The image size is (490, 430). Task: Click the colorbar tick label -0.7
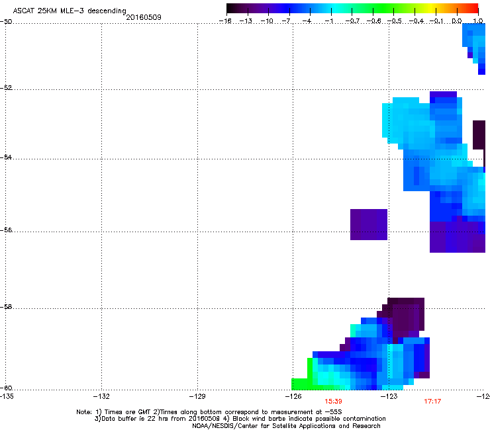pos(352,21)
